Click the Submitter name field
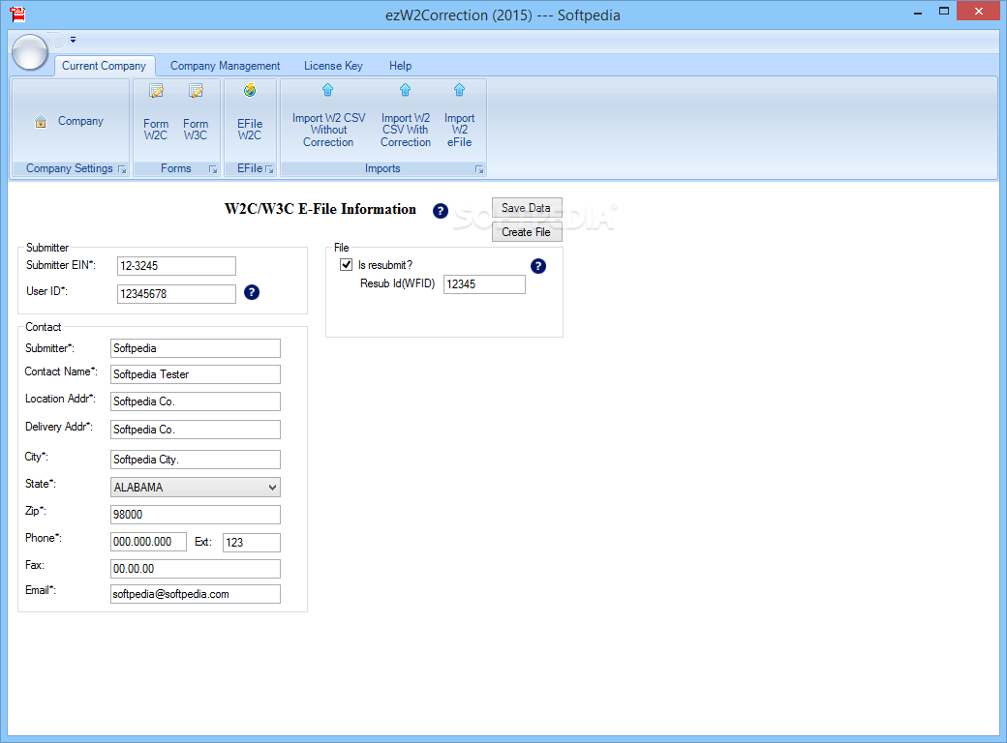This screenshot has height=743, width=1007. point(196,348)
